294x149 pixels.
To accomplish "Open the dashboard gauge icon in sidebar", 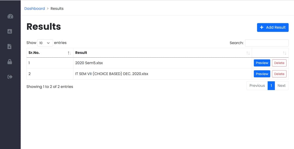I will click(x=10, y=16).
